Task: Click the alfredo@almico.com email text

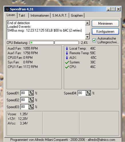Action: (101, 140)
